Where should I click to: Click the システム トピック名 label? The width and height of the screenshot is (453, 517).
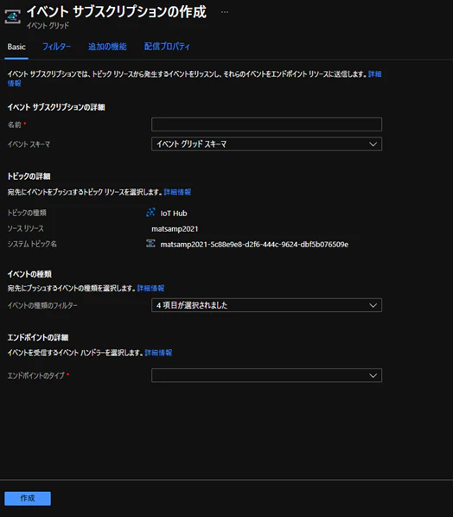click(32, 244)
